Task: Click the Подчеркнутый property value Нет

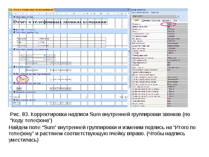Action: coord(177,63)
